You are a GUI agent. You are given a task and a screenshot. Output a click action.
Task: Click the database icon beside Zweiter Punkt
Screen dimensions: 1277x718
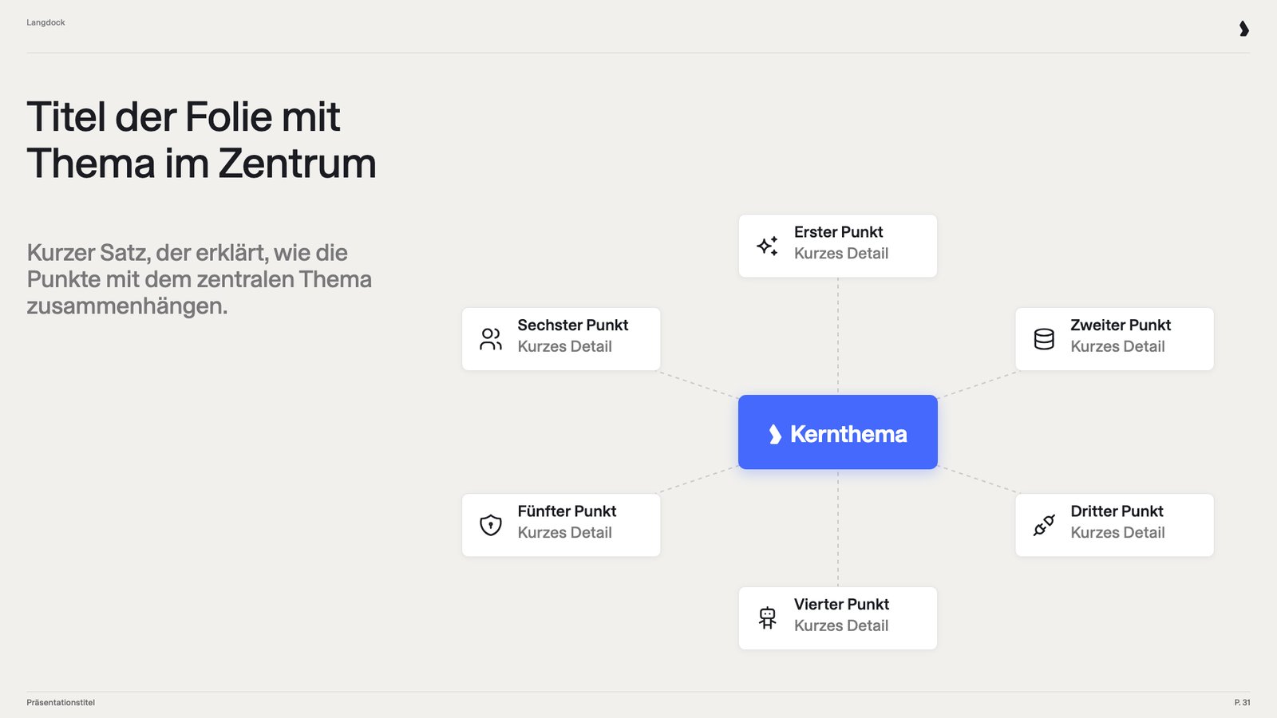[x=1044, y=339]
